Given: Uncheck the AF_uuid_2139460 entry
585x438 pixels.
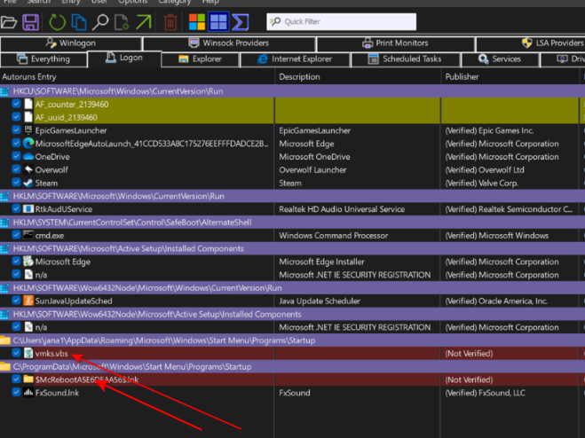Looking at the screenshot, I should pos(16,117).
